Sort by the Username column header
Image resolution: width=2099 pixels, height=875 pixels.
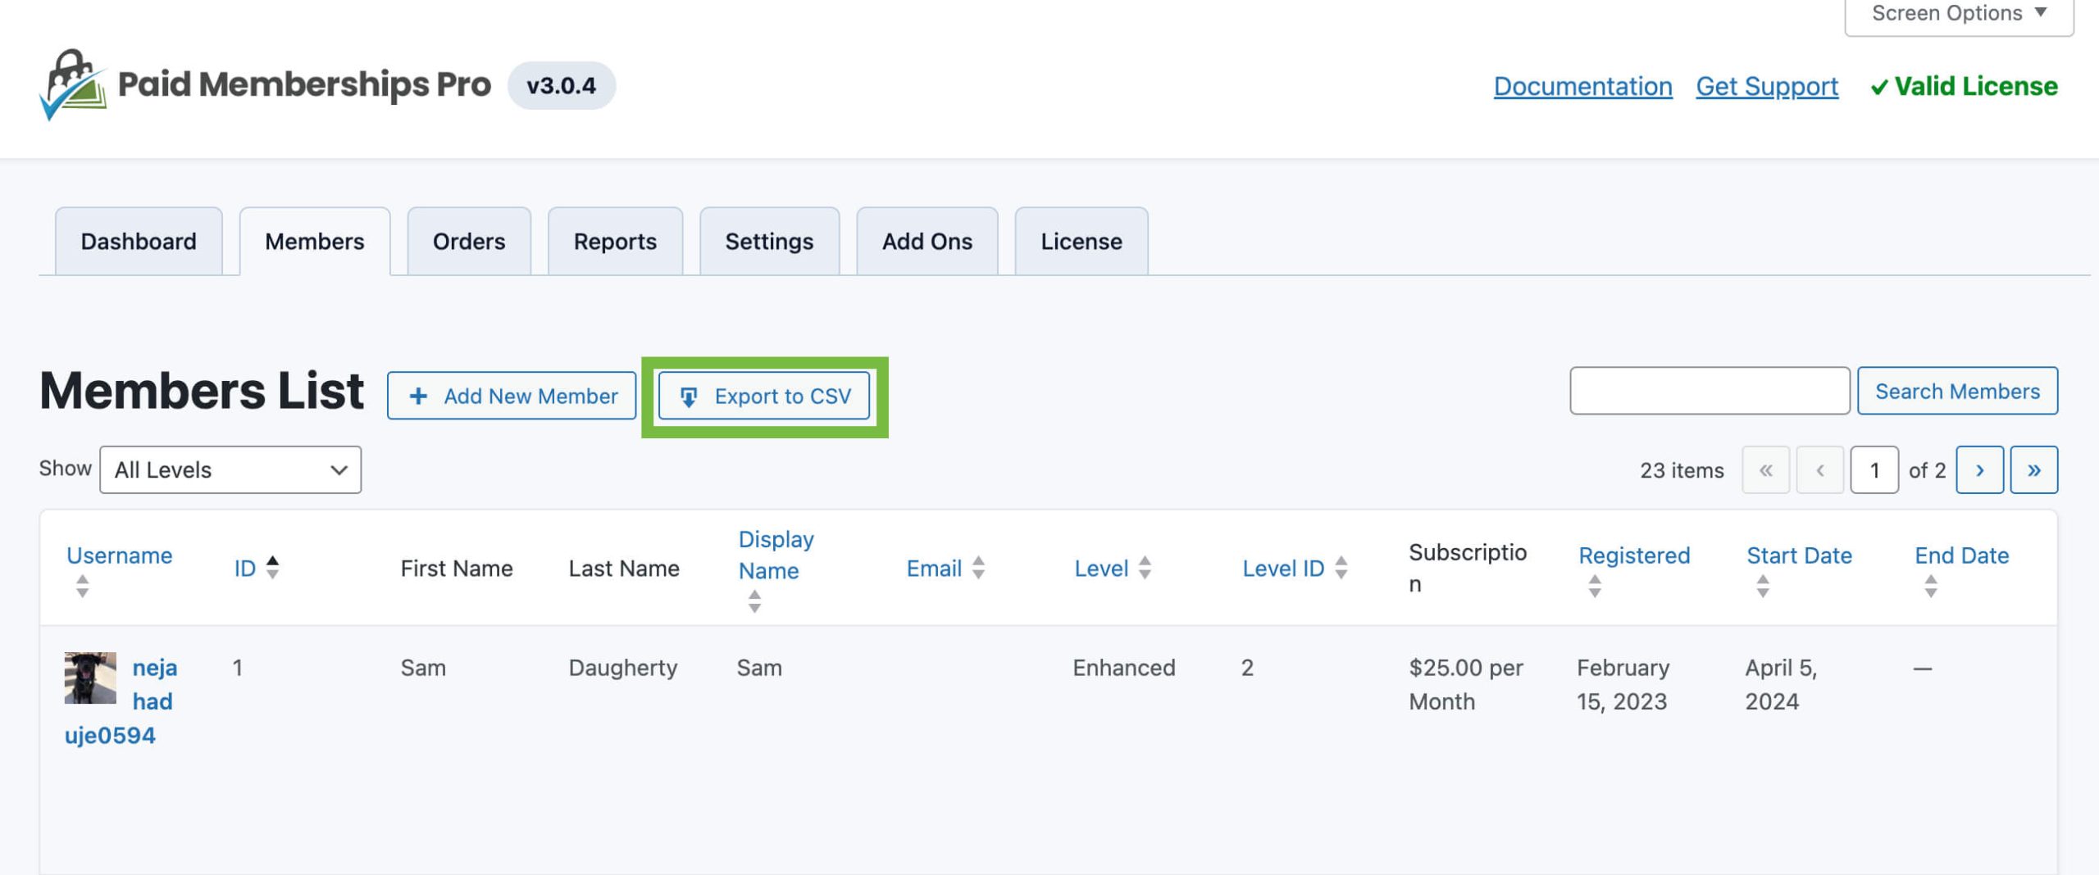[120, 555]
